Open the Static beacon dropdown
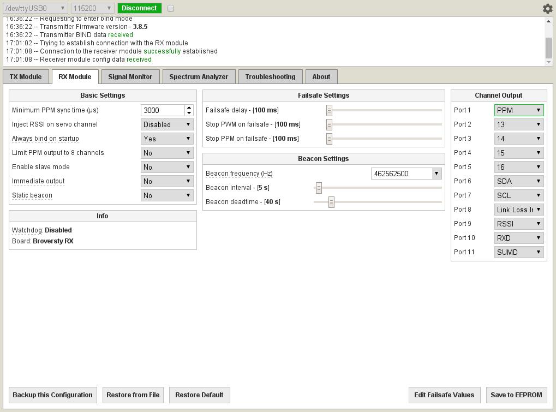Image resolution: width=556 pixels, height=412 pixels. [167, 195]
